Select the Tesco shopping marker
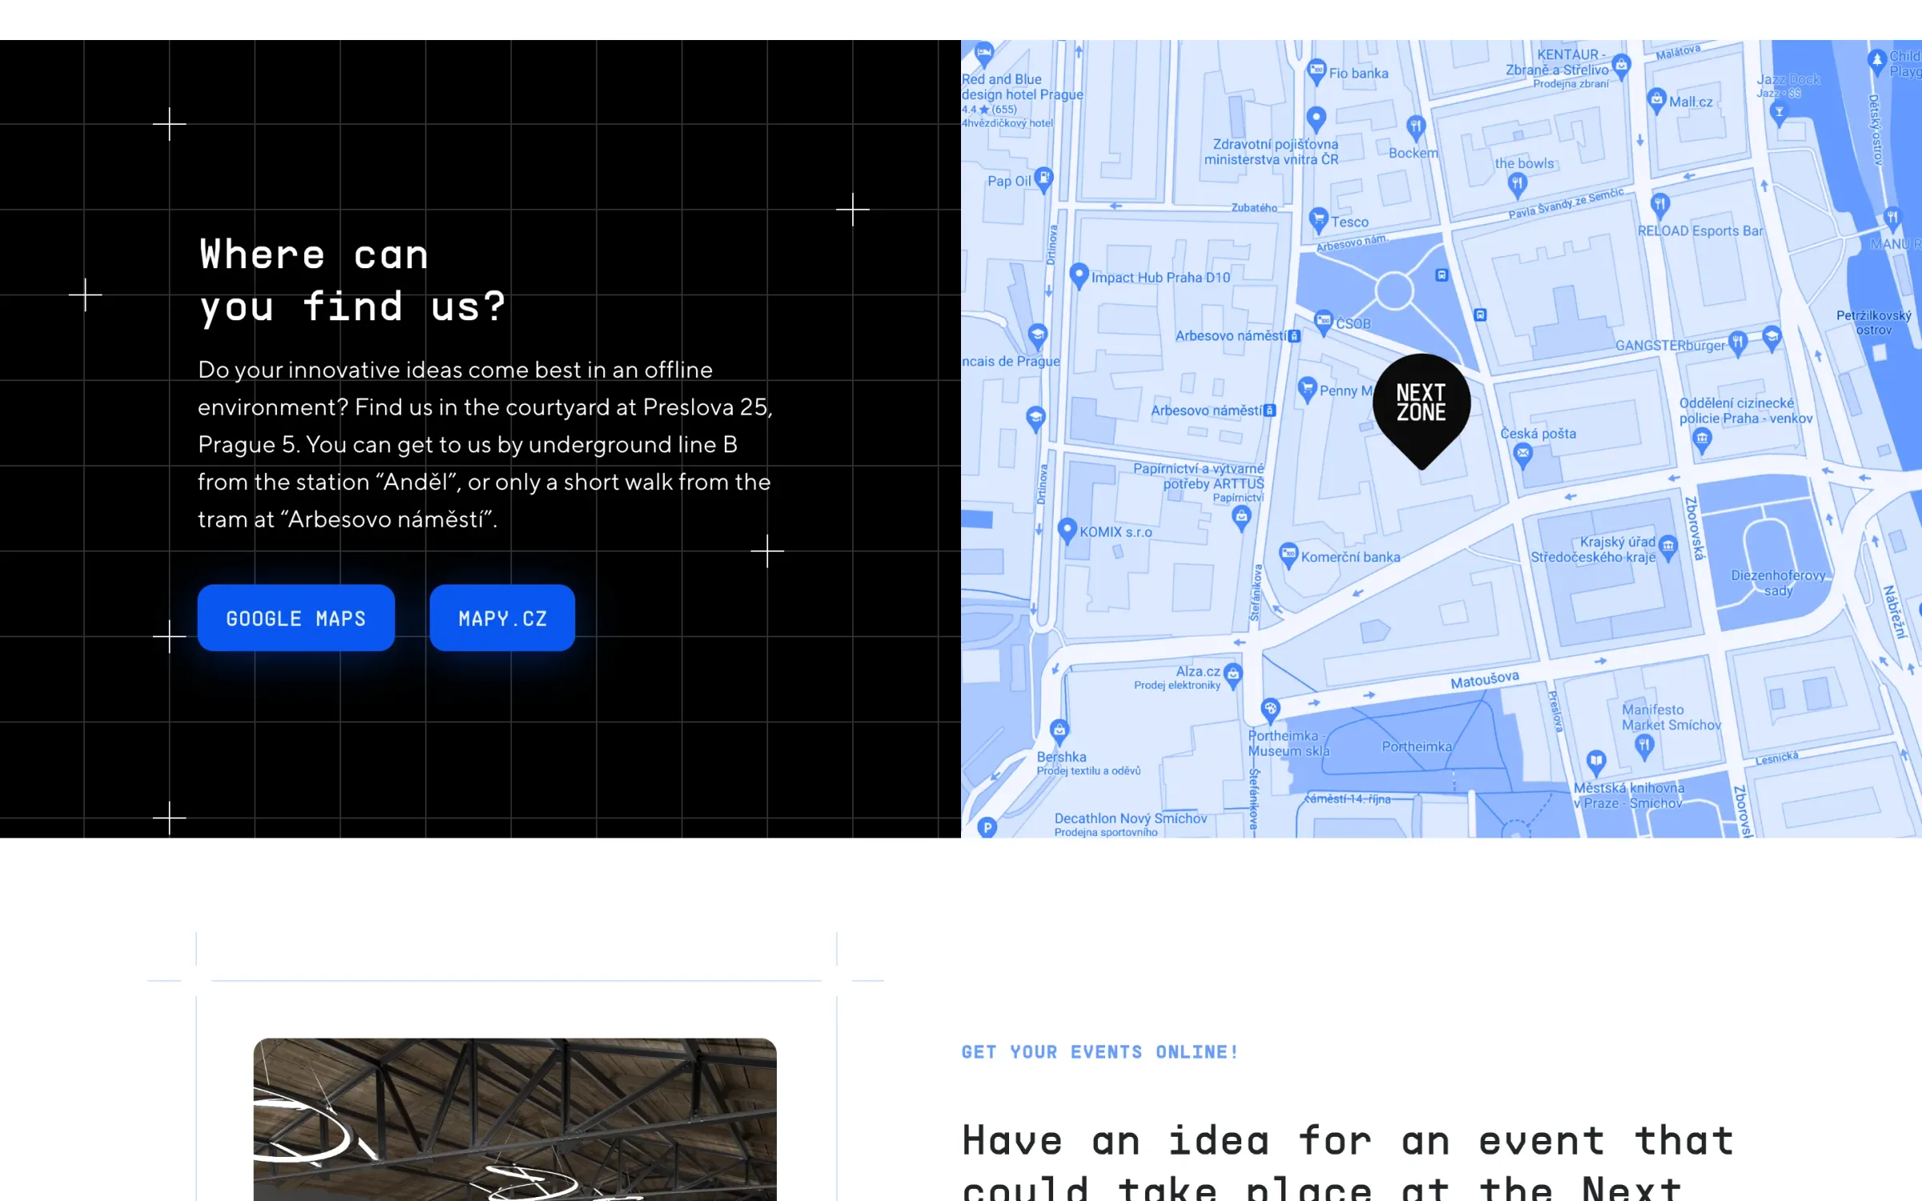The height and width of the screenshot is (1201, 1922). 1318,221
